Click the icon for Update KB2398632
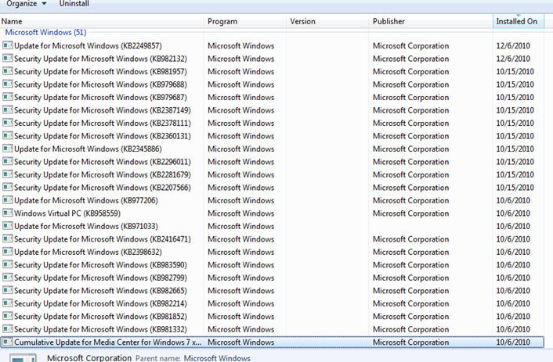Viewport: 553px width, 362px height. 7,252
